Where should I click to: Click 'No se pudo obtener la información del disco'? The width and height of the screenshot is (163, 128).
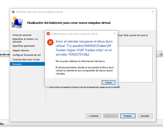coord(80,61)
